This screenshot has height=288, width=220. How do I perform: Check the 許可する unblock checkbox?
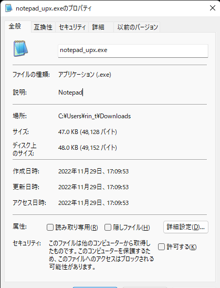pos(161,246)
